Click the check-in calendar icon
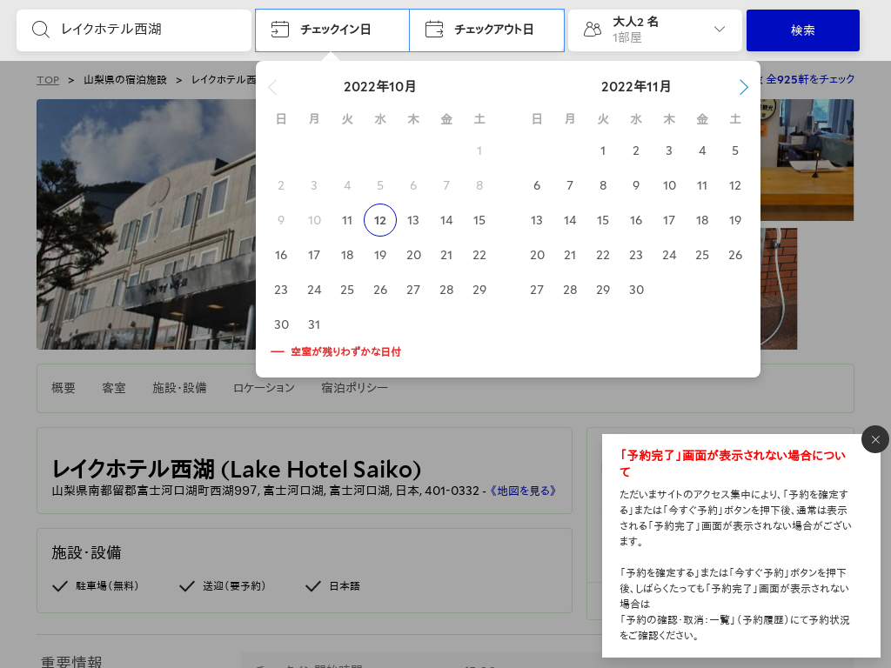 point(279,29)
